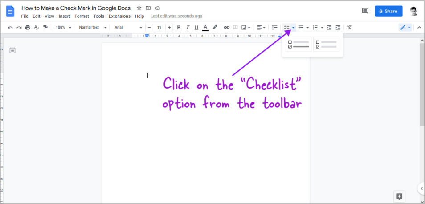The height and width of the screenshot is (204, 425).
Task: Click the vertical scrollbar thumb
Action: coord(422,84)
